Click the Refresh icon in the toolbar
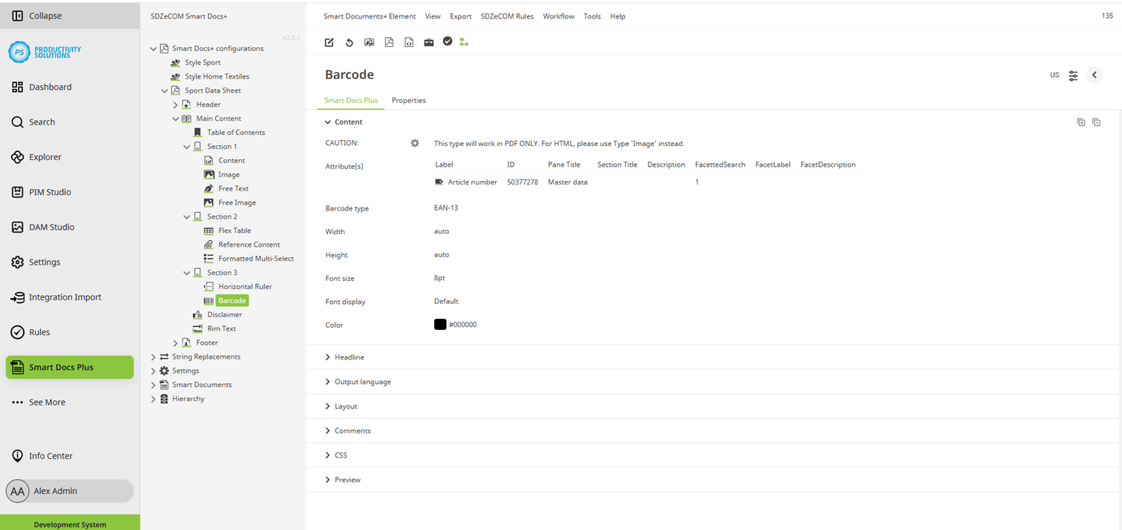Viewport: 1122px width, 530px height. tap(350, 42)
